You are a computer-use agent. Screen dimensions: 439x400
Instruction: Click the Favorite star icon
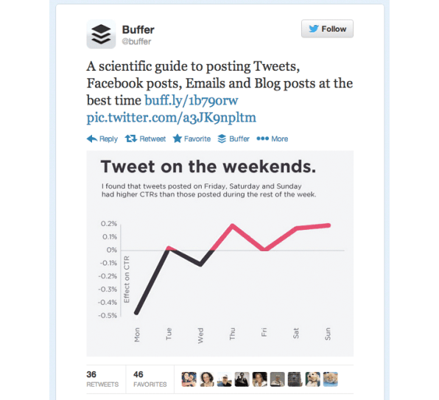177,138
